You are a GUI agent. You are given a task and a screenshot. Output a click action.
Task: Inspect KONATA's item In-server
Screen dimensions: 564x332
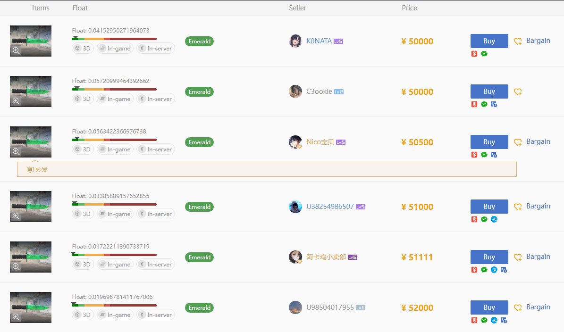pos(156,48)
